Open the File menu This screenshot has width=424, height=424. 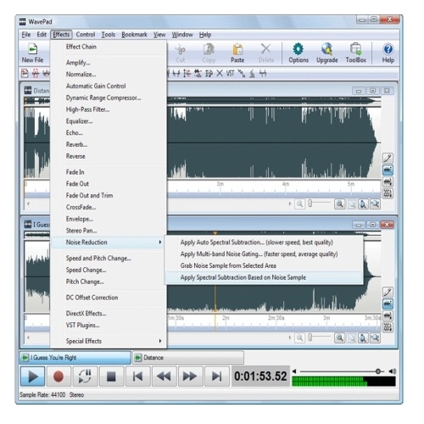pos(26,35)
